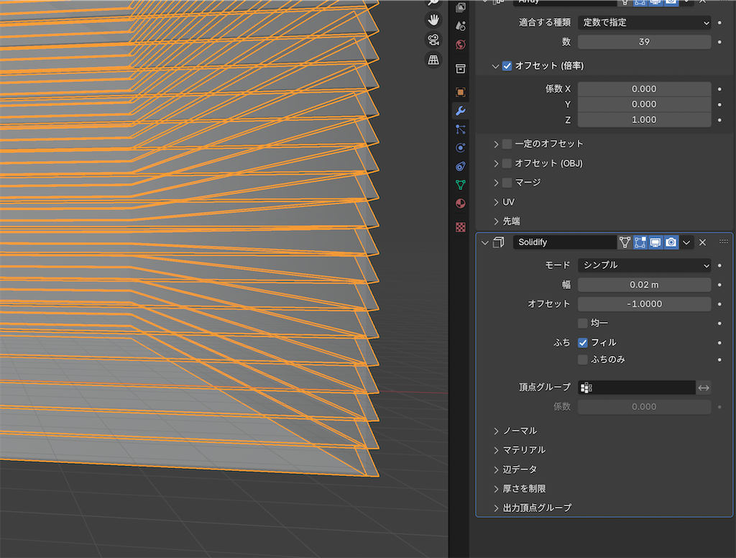
Task: Animate dot beside フィル checkbox
Action: [719, 343]
